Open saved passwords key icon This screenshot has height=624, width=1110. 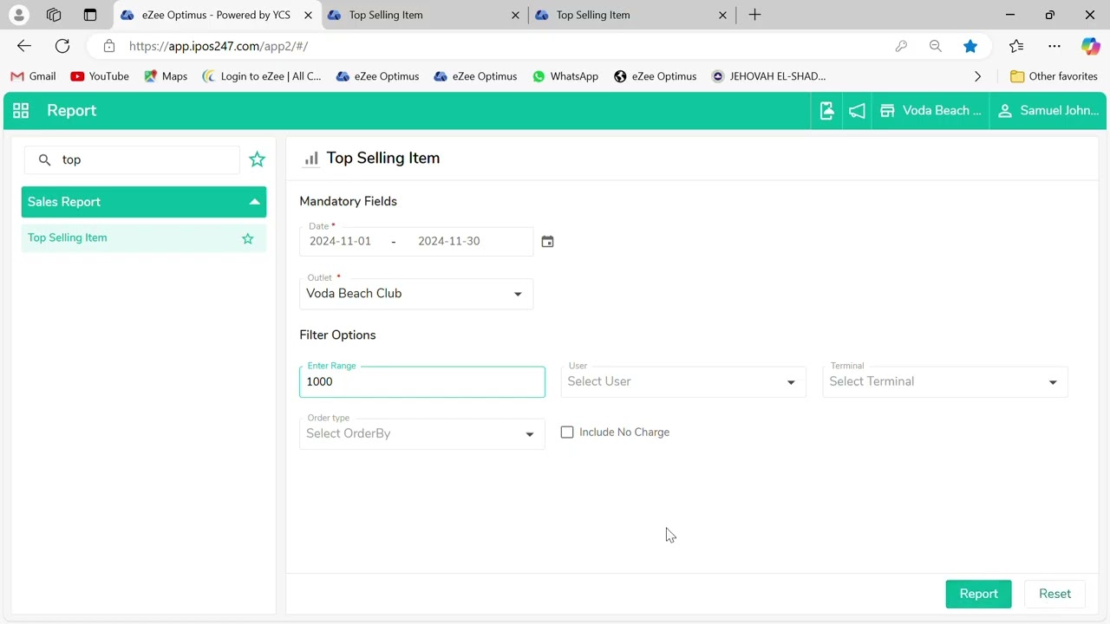click(901, 46)
